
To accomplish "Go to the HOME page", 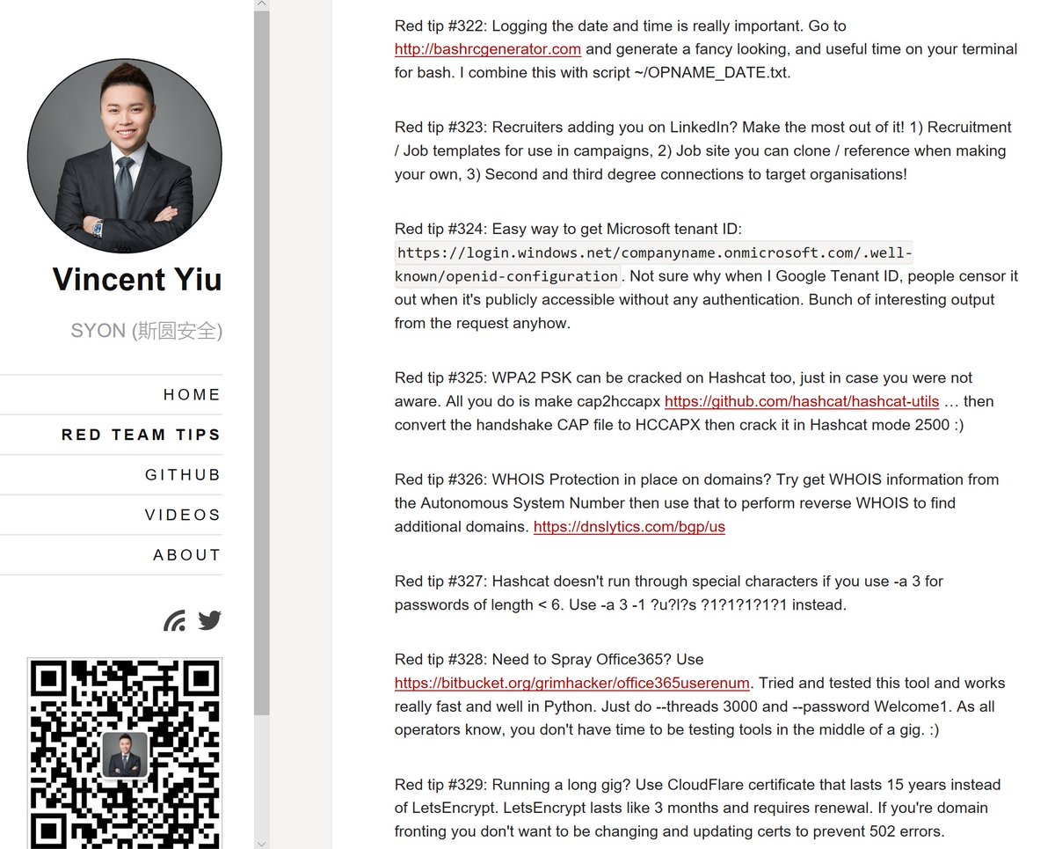I will tap(192, 395).
